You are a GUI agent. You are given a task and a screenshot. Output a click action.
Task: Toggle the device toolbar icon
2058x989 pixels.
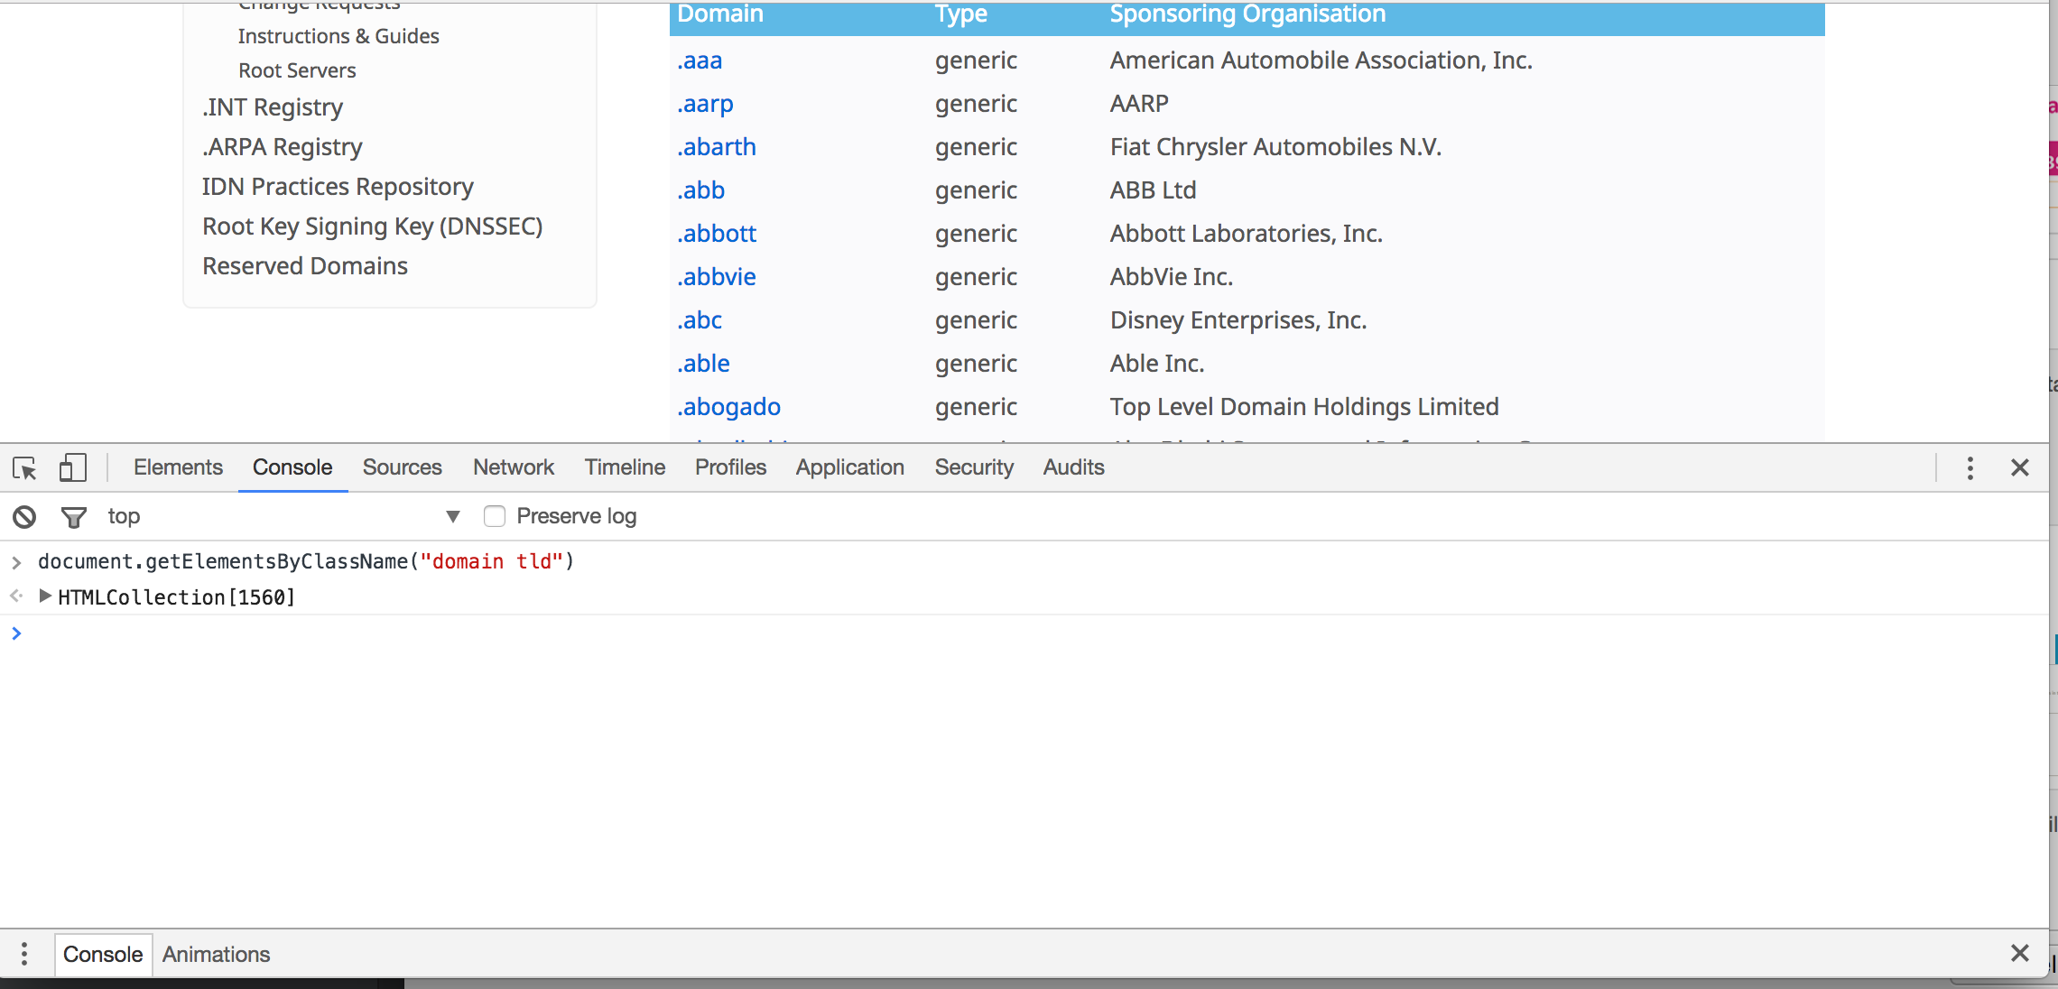click(72, 467)
